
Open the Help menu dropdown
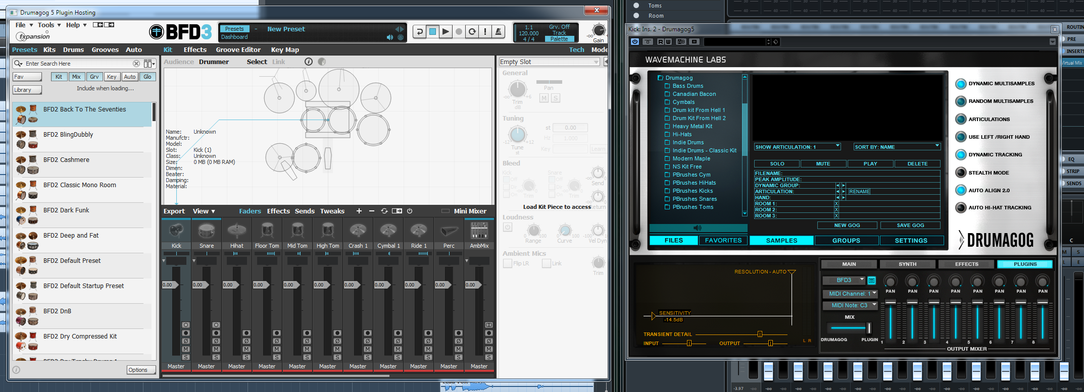(76, 25)
